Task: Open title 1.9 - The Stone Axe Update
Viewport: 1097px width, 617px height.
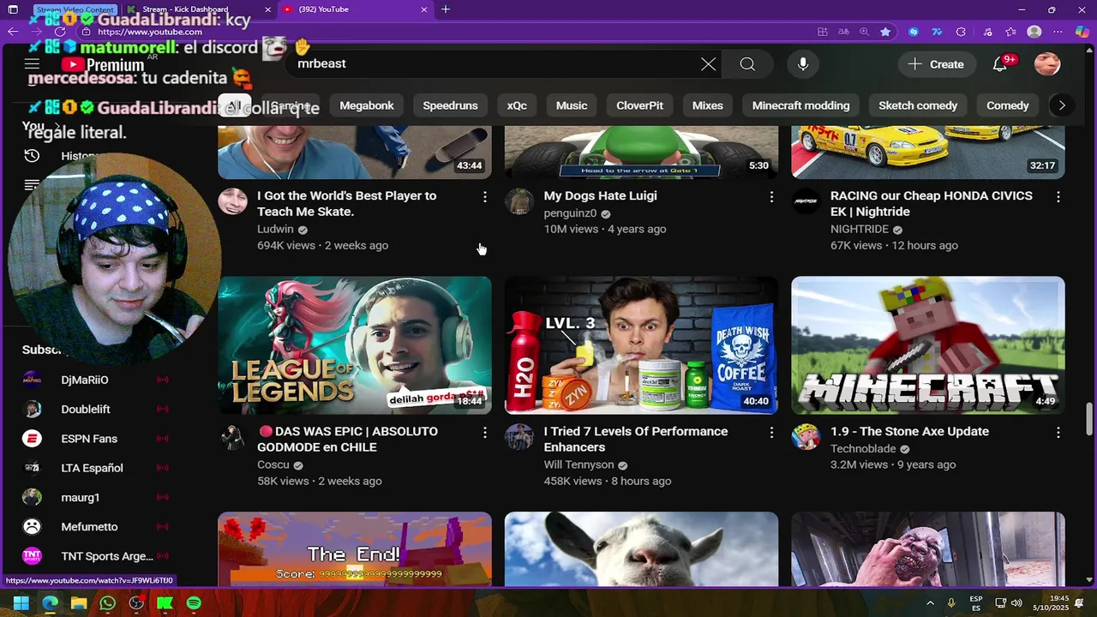Action: click(x=909, y=432)
